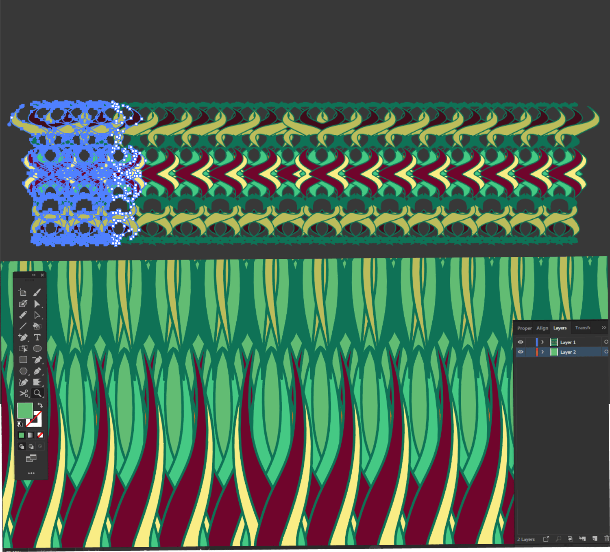The image size is (610, 552).
Task: Collapse the tools panel double arrows
Action: [34, 275]
